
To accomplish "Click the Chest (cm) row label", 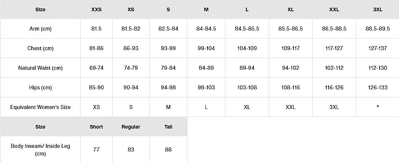I will pyautogui.click(x=40, y=48).
